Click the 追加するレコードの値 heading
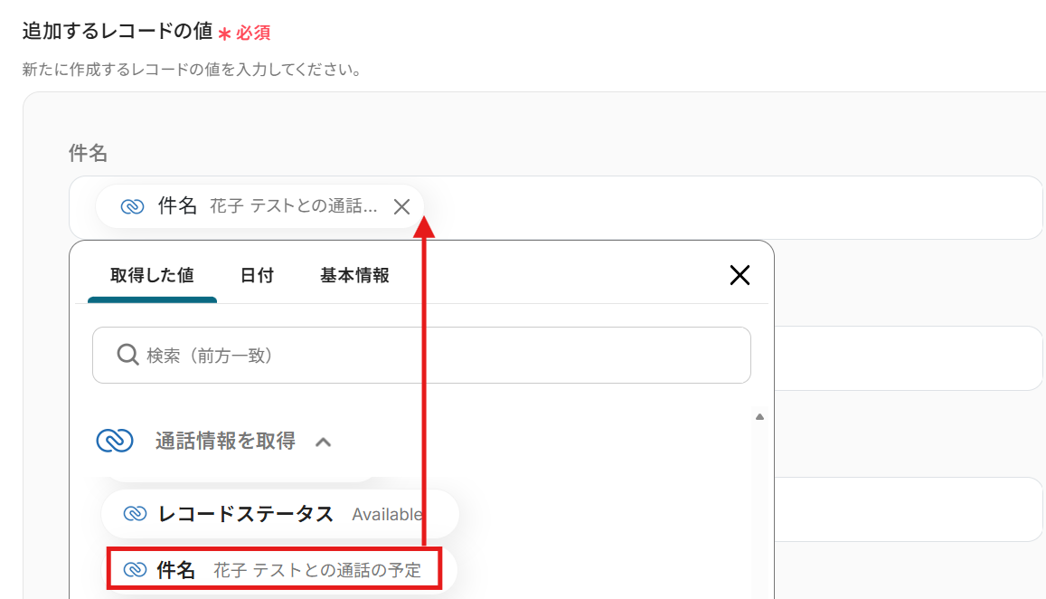Viewport: 1046px width, 599px height. click(x=118, y=32)
